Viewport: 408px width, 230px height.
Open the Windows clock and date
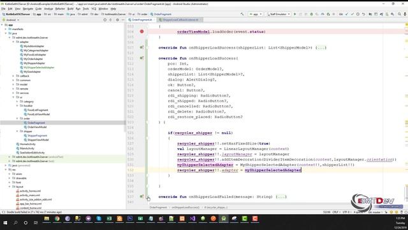click(x=400, y=222)
